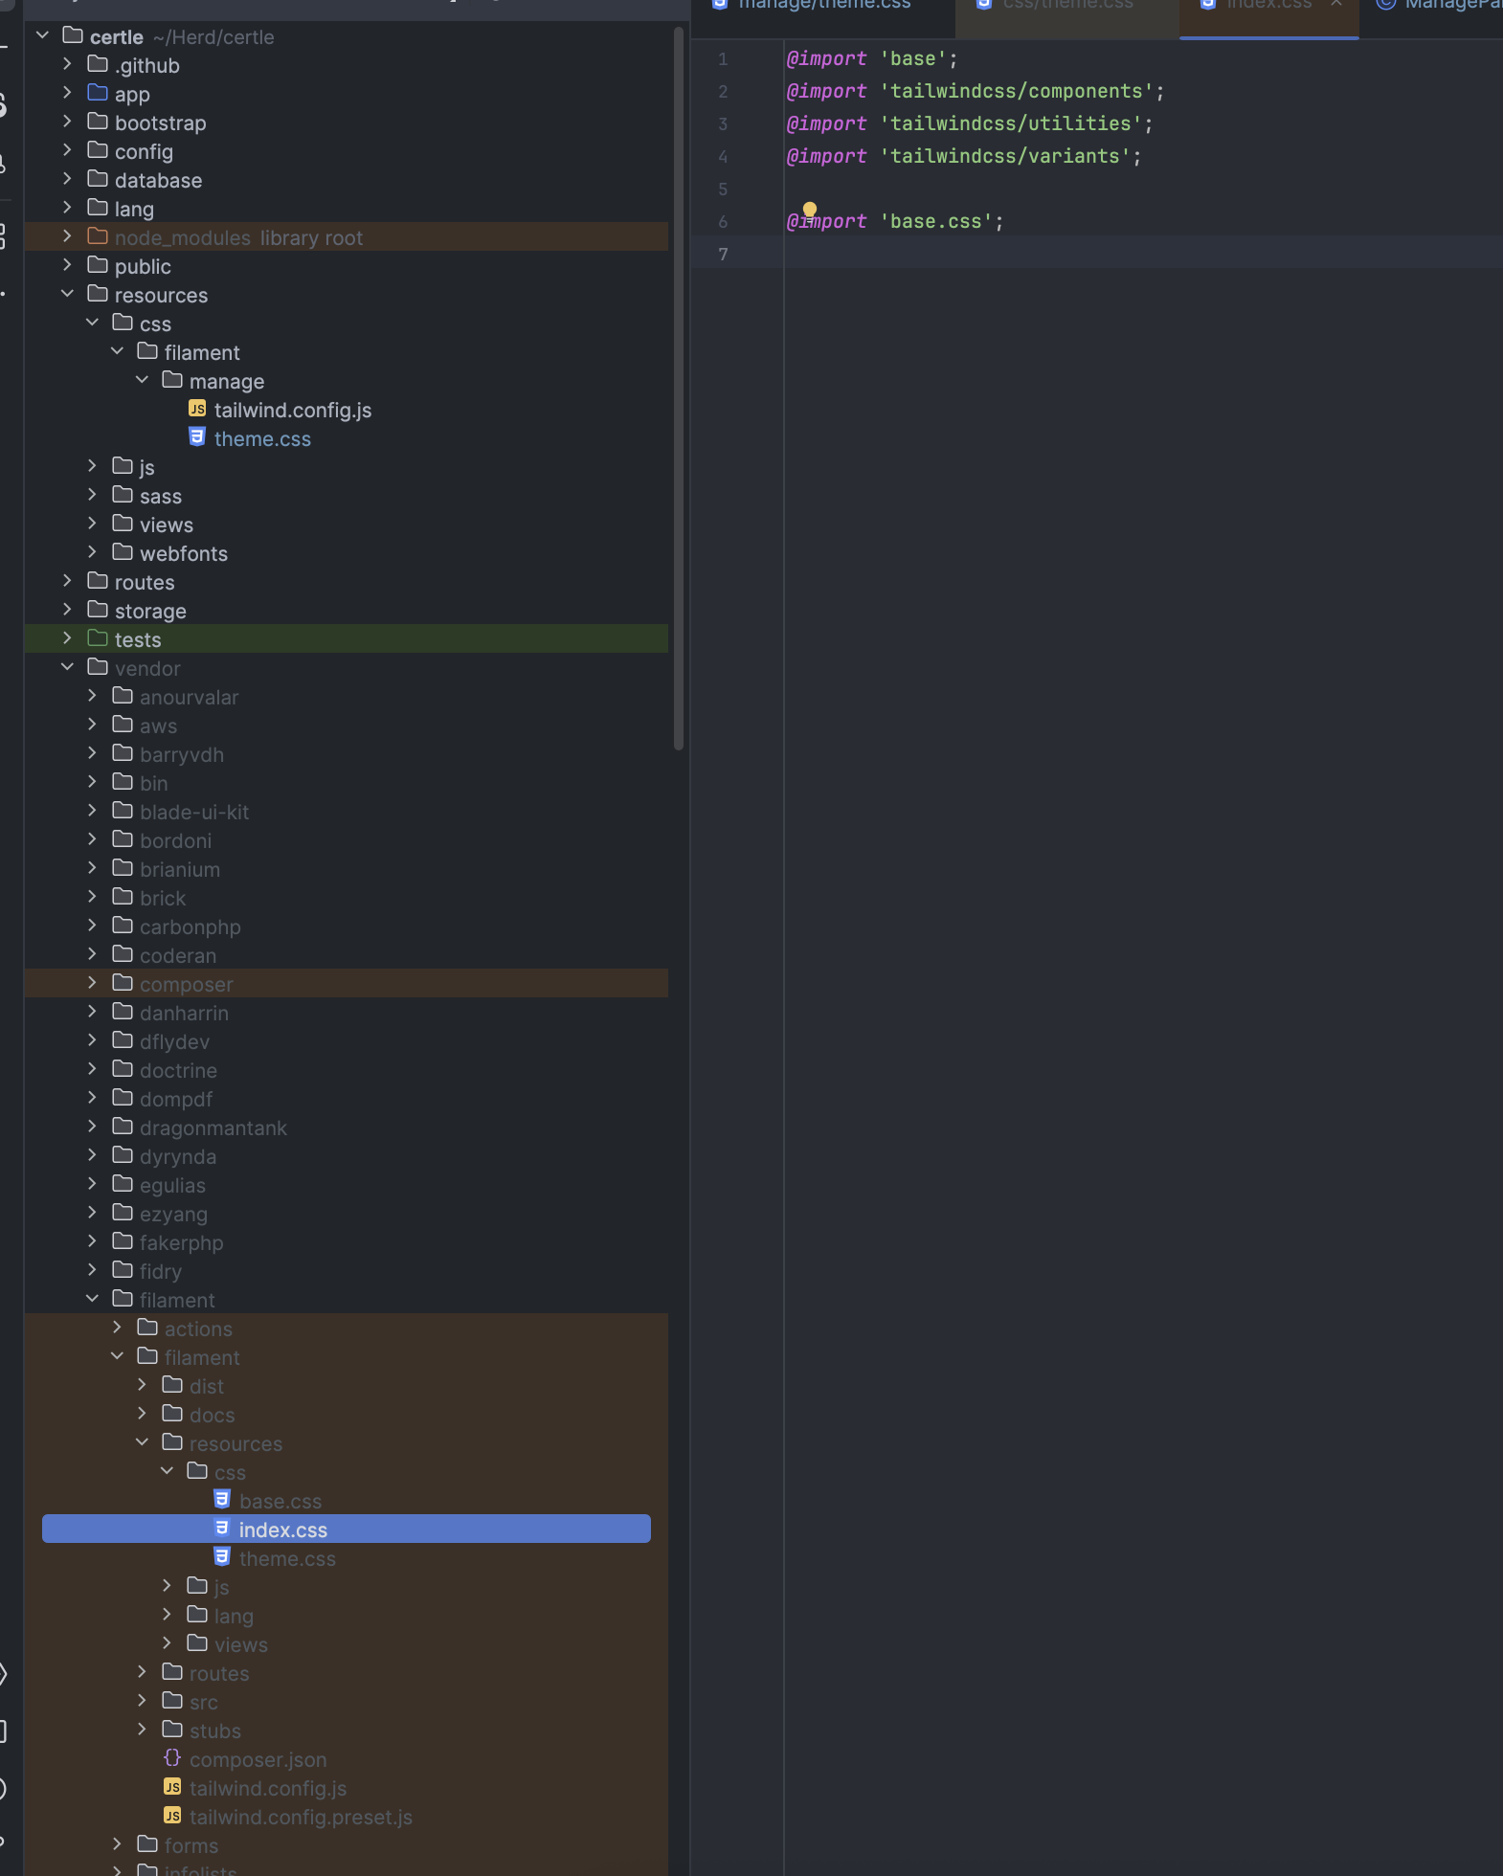Click the docs folder icon

pyautogui.click(x=172, y=1414)
